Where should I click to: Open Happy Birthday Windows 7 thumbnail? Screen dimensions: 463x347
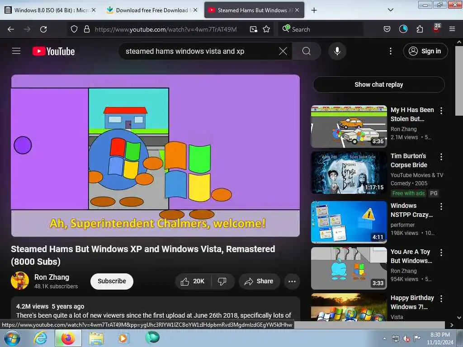point(349,307)
